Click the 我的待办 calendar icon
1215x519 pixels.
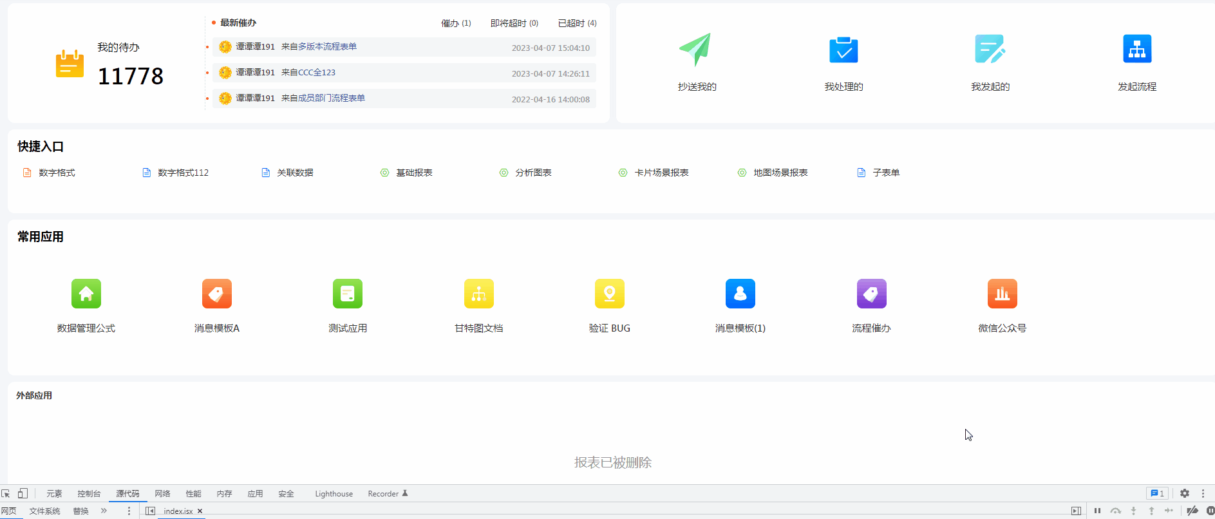pos(70,64)
